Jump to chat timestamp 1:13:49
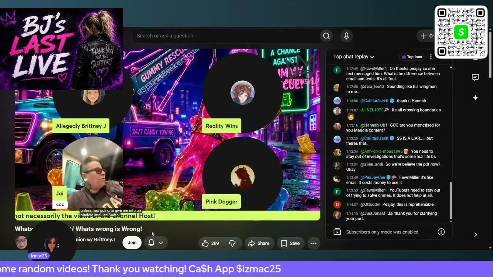 pos(352,177)
